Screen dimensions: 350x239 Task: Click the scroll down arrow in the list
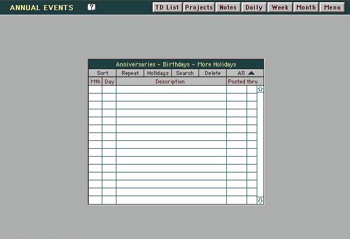click(x=260, y=201)
